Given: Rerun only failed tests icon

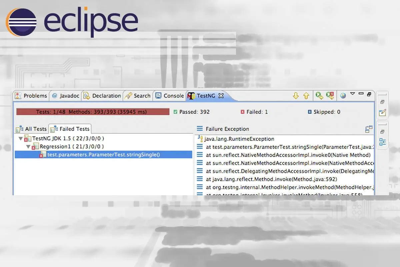Looking at the screenshot, I should [330, 96].
